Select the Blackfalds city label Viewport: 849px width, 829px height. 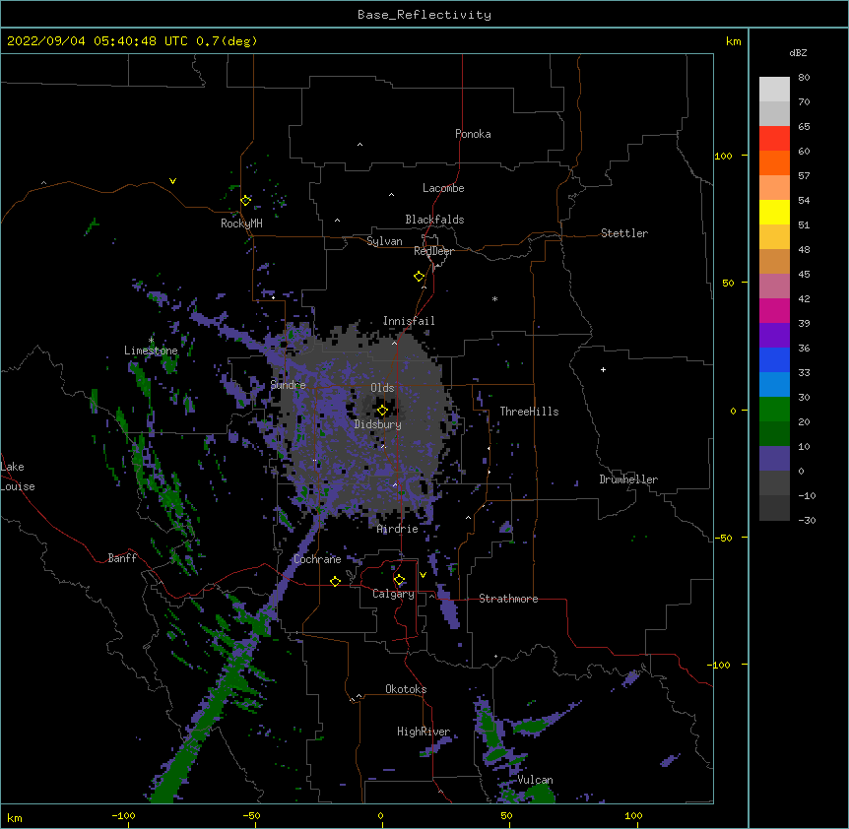434,220
